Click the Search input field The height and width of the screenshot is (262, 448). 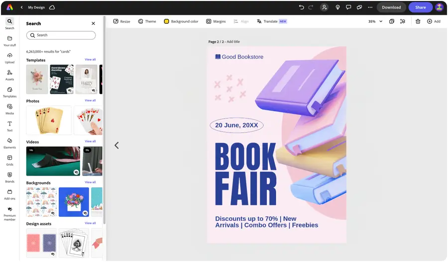pyautogui.click(x=61, y=35)
